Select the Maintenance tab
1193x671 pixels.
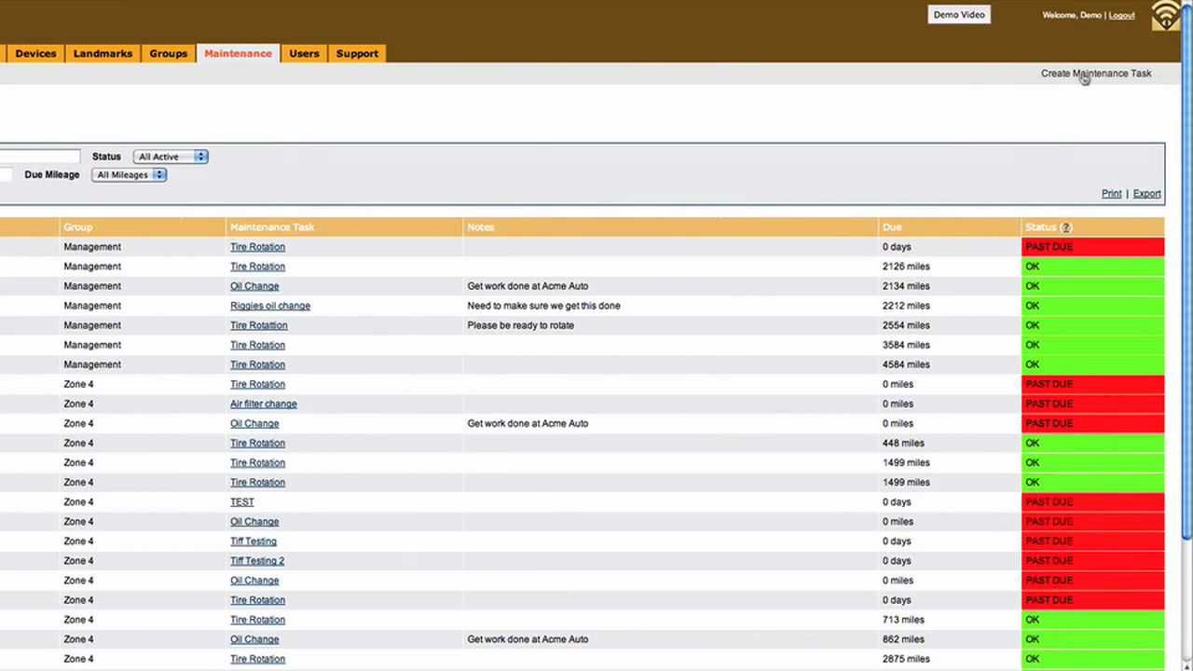point(238,53)
